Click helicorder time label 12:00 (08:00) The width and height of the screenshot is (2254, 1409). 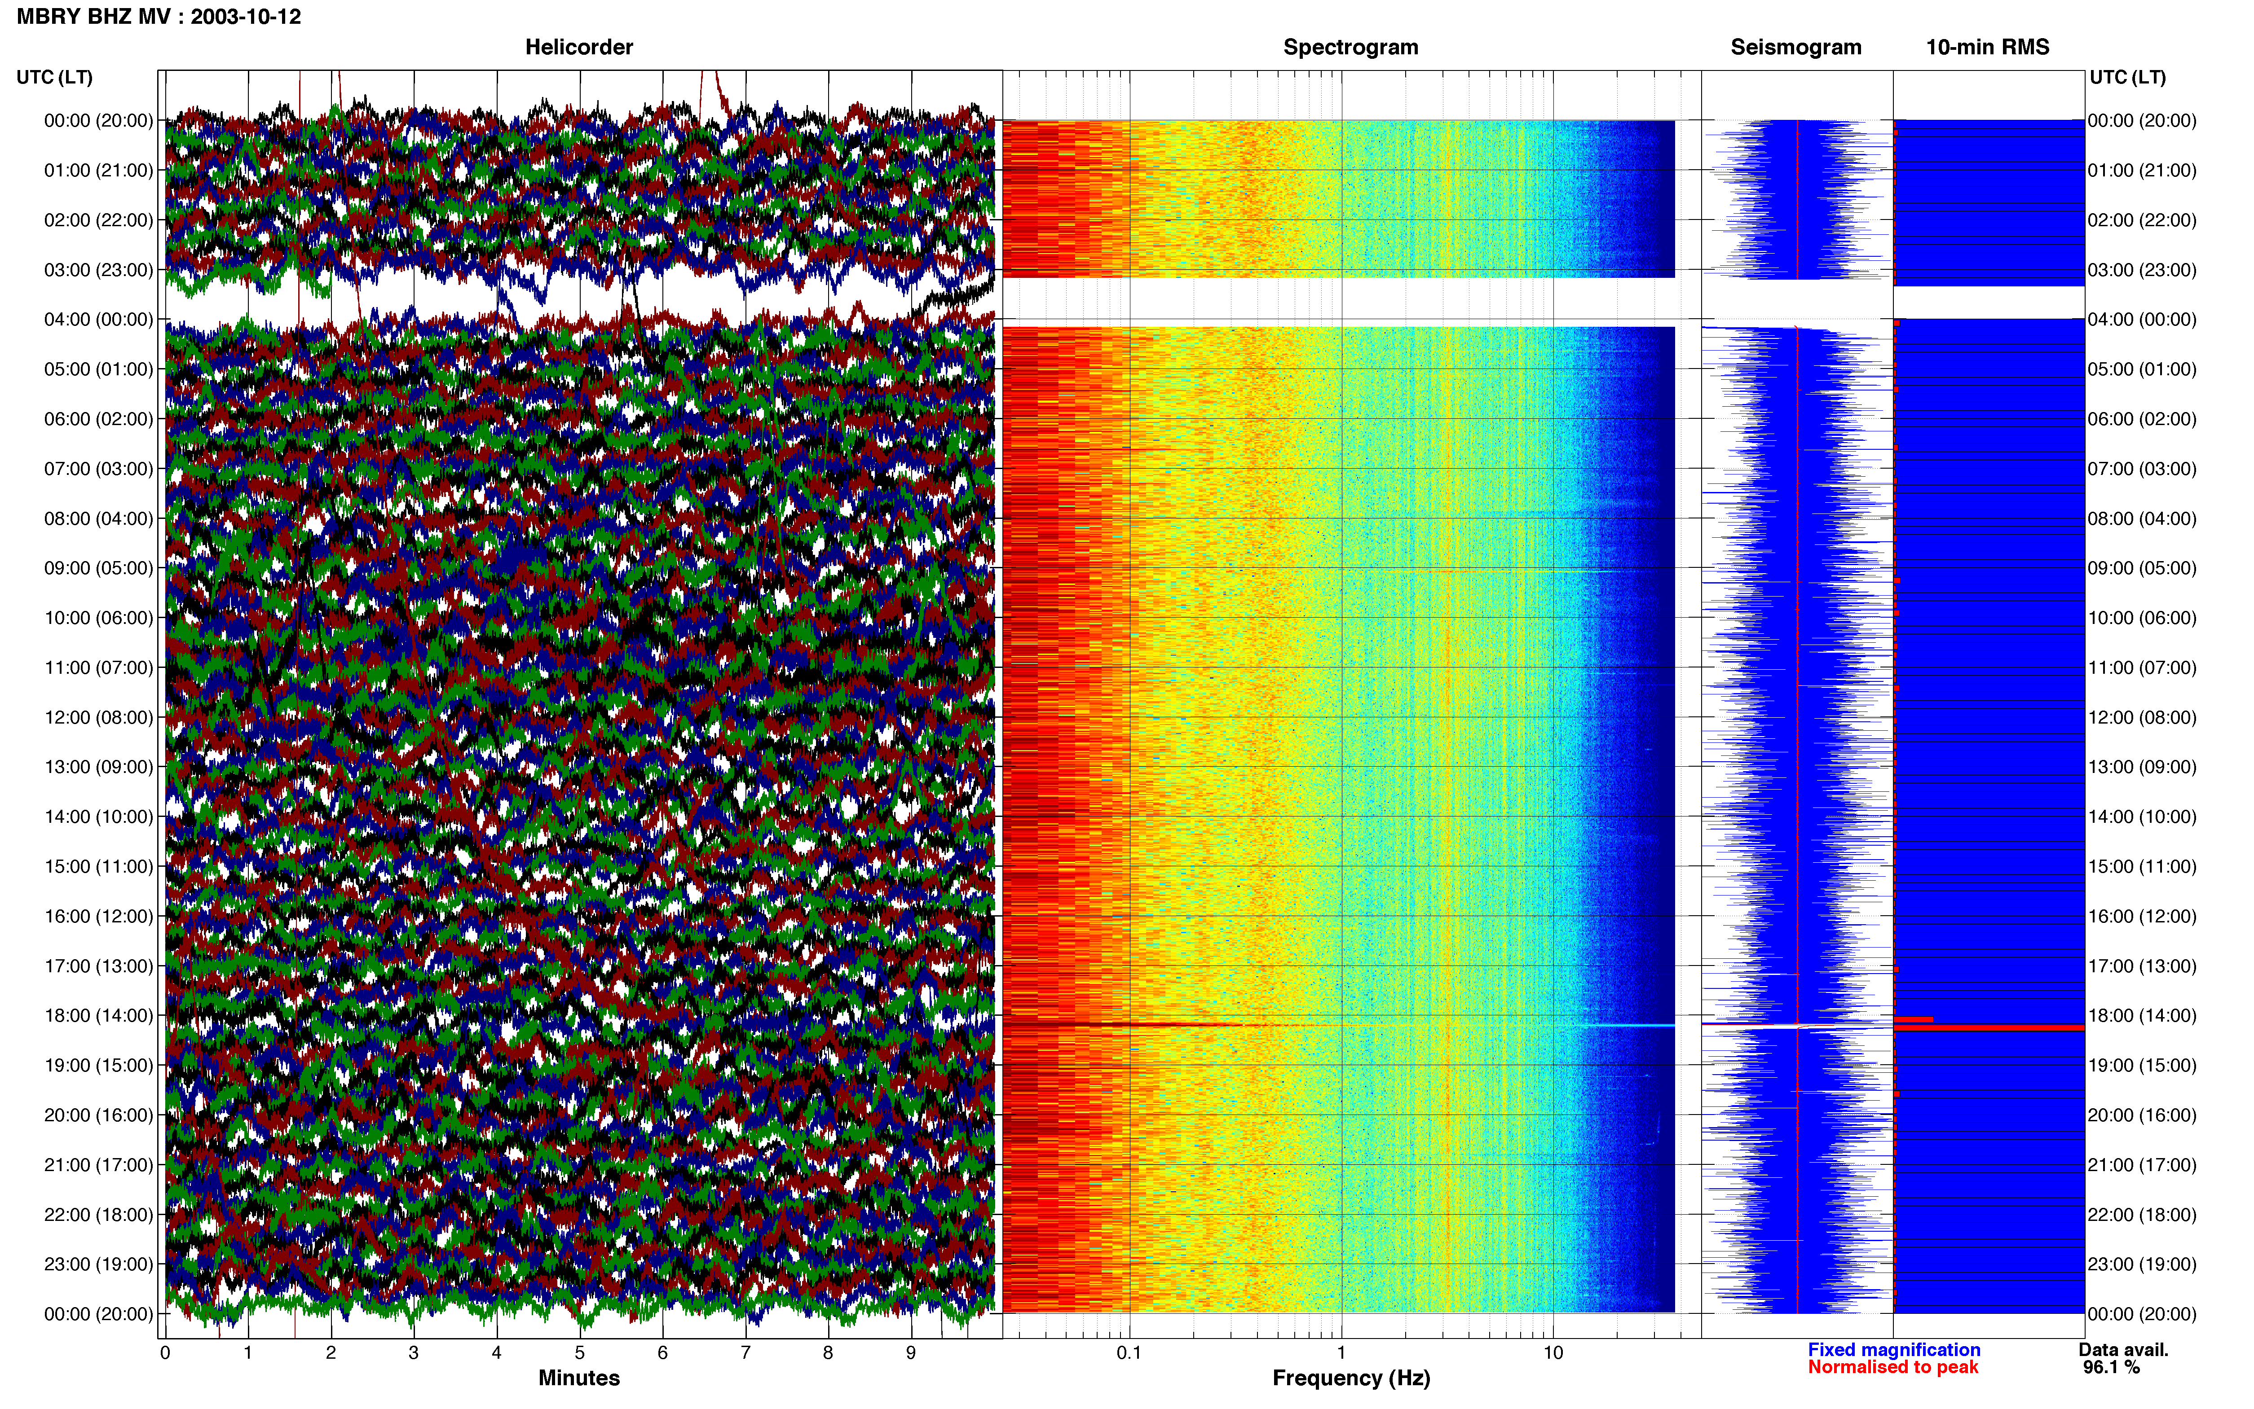point(99,718)
